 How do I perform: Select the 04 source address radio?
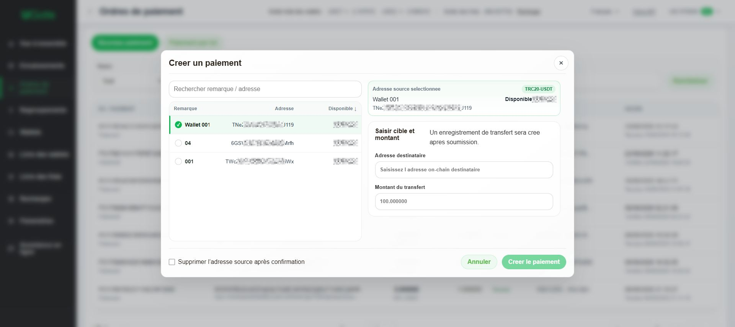point(178,143)
